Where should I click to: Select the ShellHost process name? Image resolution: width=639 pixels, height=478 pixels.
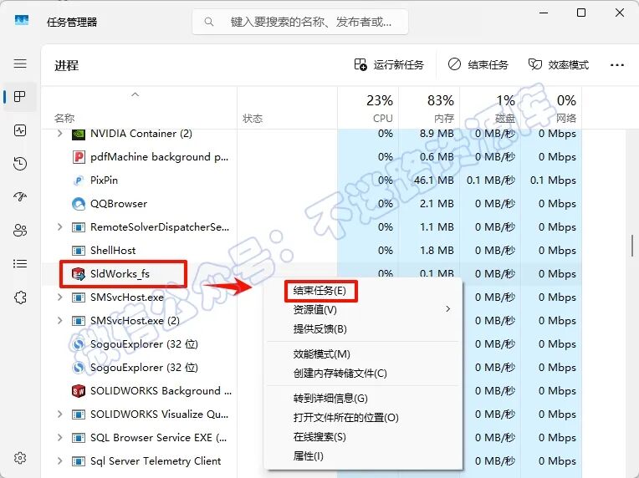(113, 251)
